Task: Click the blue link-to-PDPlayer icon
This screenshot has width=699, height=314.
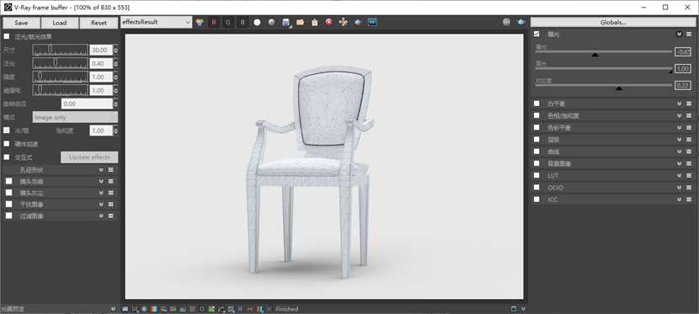Action: pos(372,22)
